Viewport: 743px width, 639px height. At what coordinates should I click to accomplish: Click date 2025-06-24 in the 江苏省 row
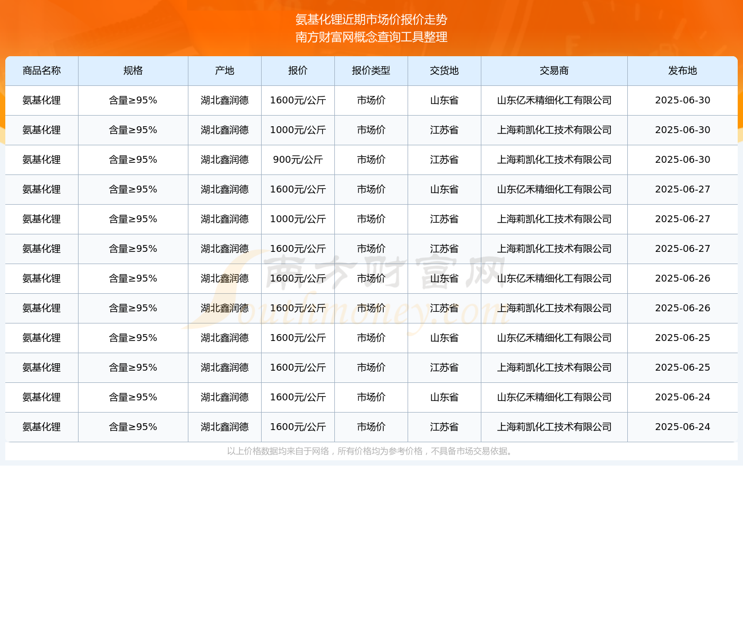[x=682, y=427]
